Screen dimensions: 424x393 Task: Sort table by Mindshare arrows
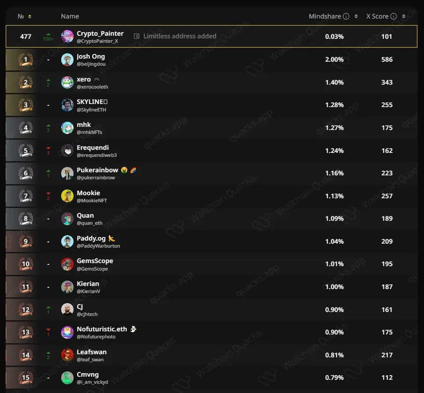356,16
